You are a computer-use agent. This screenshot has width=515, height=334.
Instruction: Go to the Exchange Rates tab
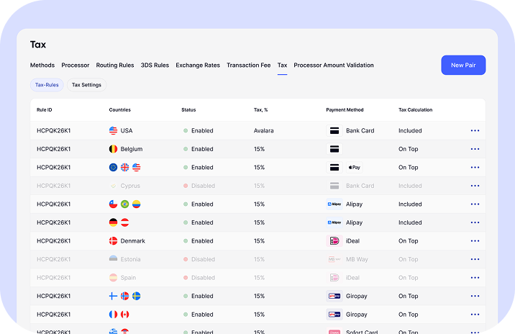pos(198,65)
